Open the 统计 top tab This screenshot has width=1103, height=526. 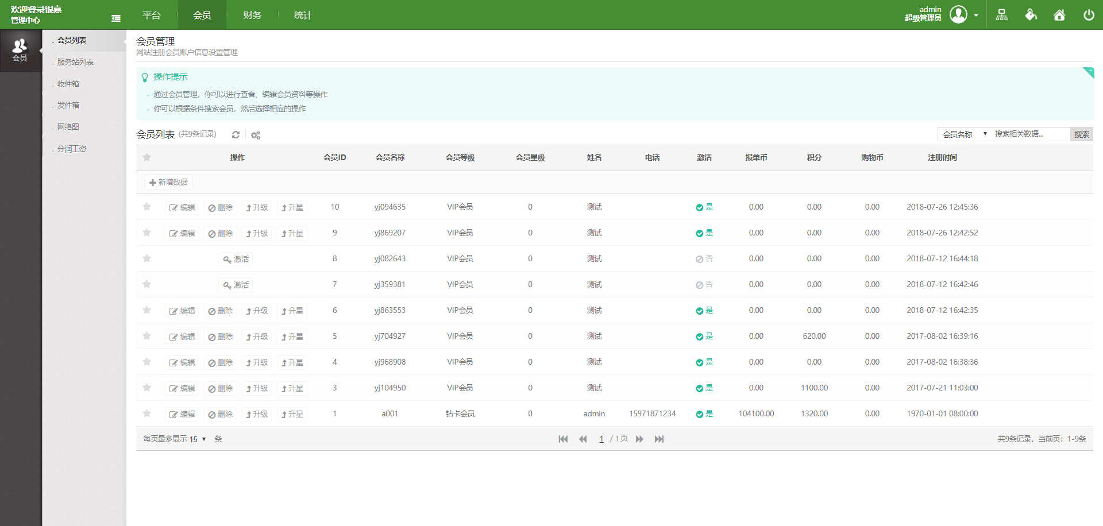click(303, 15)
